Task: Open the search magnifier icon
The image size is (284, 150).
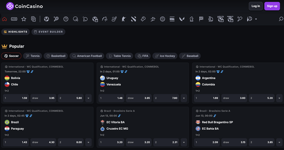Action: (x=281, y=19)
